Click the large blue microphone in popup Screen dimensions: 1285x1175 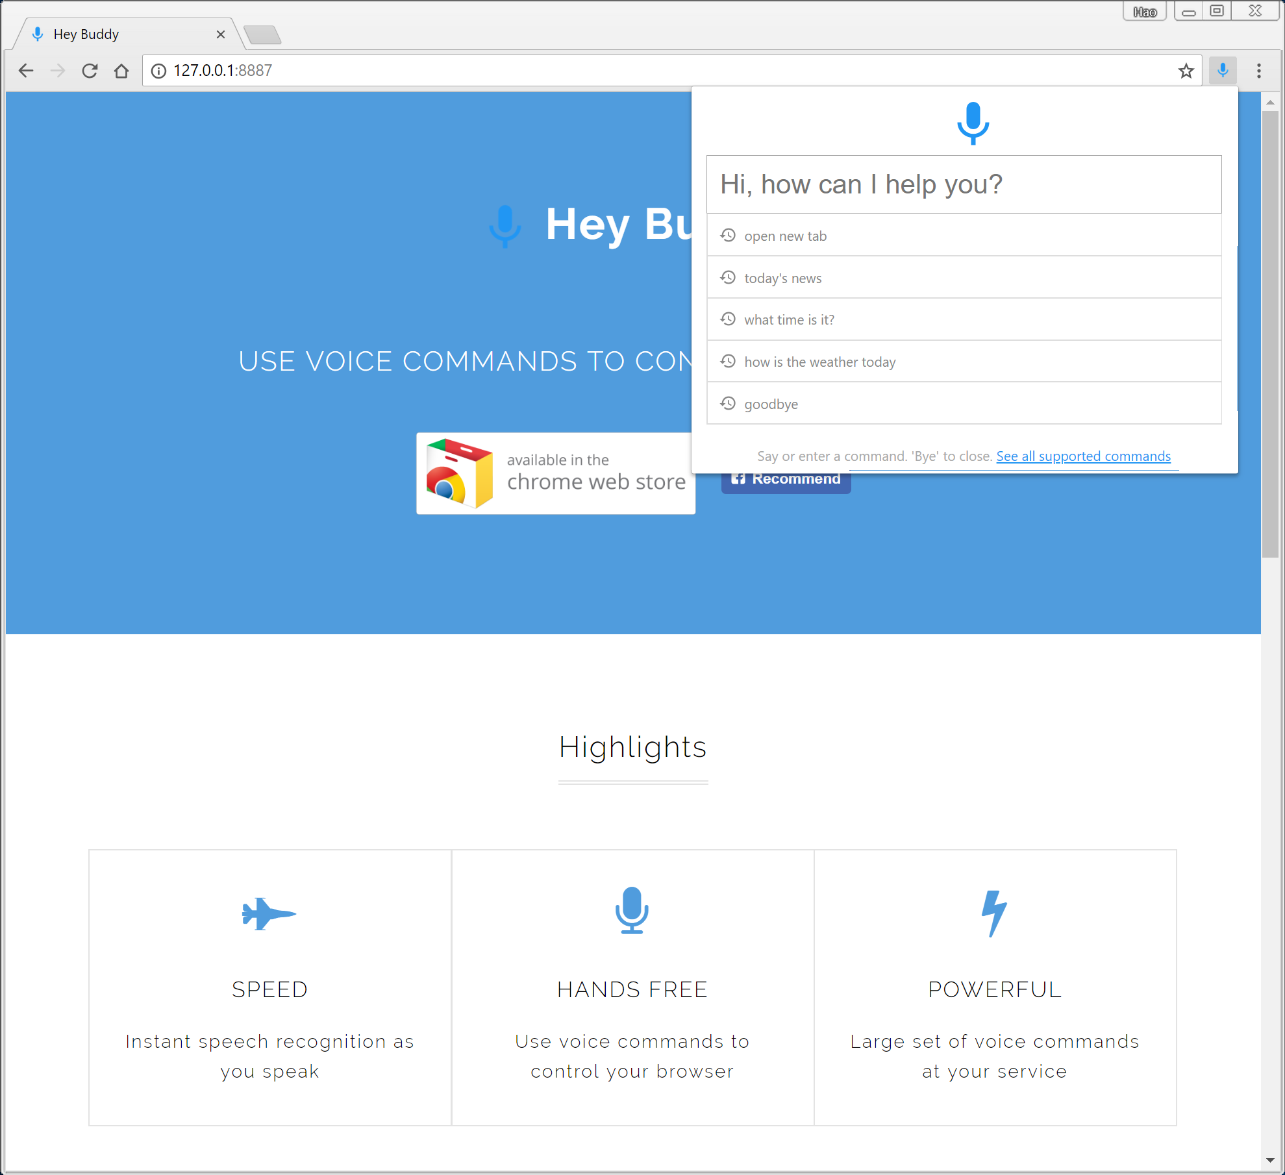coord(973,123)
